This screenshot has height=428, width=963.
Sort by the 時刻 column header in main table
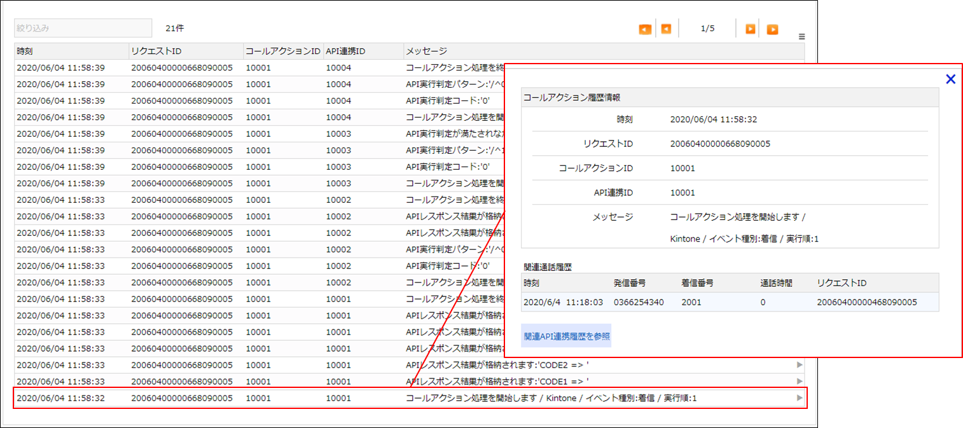(72, 51)
